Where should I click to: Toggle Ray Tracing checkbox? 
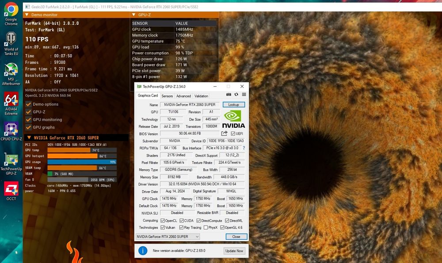tap(181, 228)
